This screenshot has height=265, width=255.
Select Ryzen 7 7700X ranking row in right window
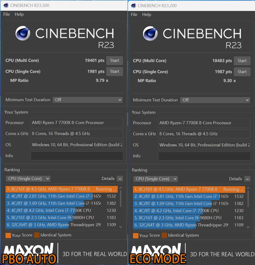[x=189, y=189]
